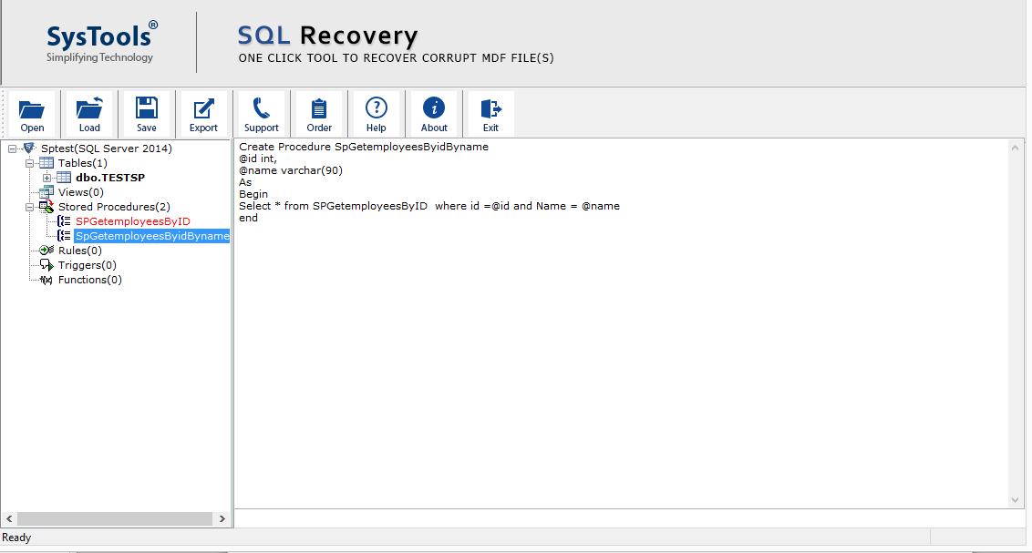This screenshot has width=1032, height=553.
Task: Click the Functions node icon
Action: coord(46,280)
